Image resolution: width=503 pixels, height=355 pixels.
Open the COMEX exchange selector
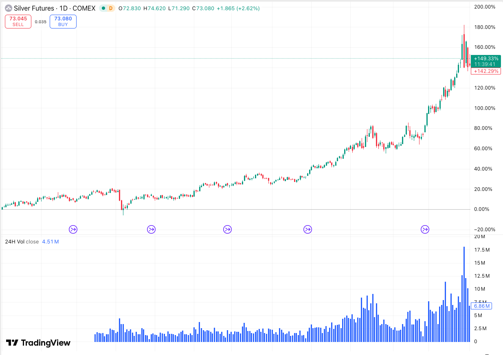[x=84, y=8]
